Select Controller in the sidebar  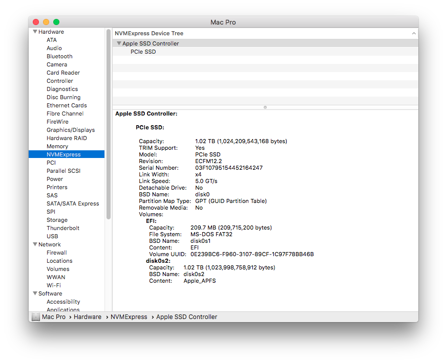pos(60,81)
